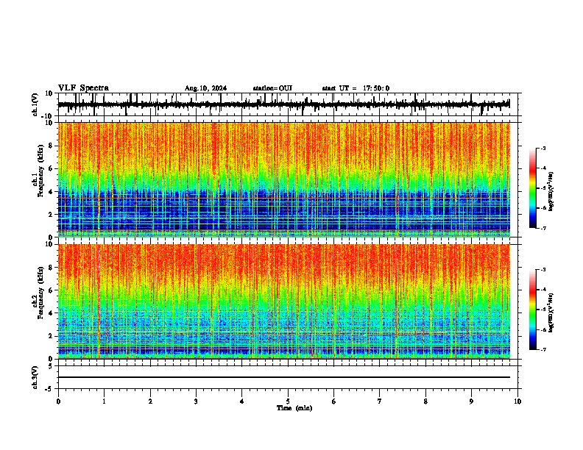Click the time axis tick label "9"
Image resolution: width=583 pixels, height=450 pixels.
click(471, 401)
